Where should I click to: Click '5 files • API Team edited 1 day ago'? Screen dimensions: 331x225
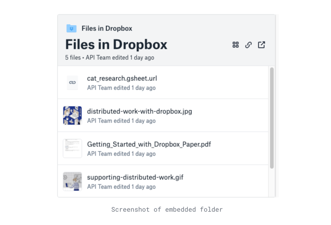[x=109, y=58]
